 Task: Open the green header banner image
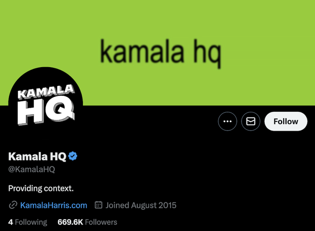[157, 53]
